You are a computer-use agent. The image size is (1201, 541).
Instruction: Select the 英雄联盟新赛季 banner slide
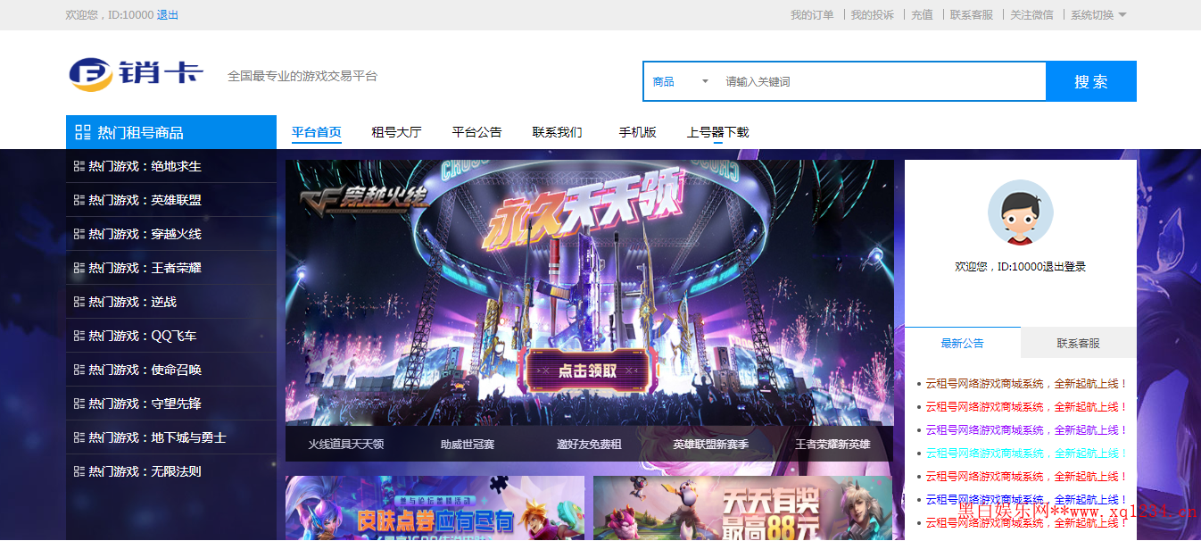[711, 444]
